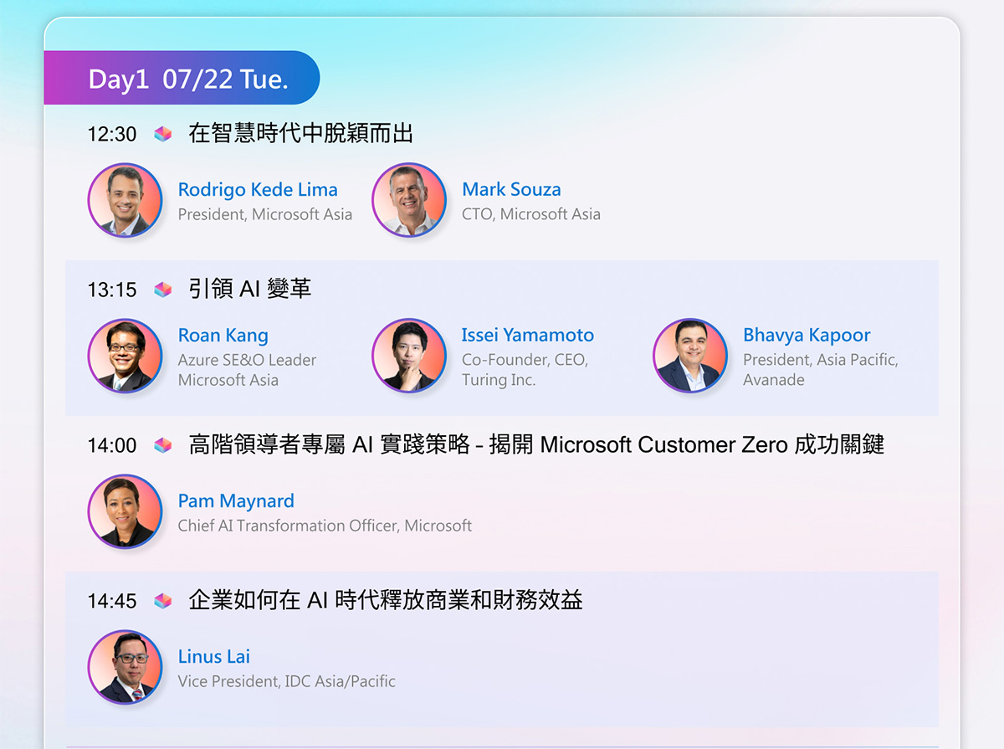This screenshot has width=1004, height=749.
Task: Click the President, Asia Pacific, Avanade text
Action: click(x=821, y=370)
